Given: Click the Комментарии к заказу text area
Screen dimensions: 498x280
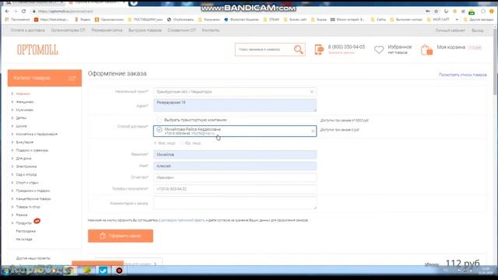Looking at the screenshot, I should [235, 203].
